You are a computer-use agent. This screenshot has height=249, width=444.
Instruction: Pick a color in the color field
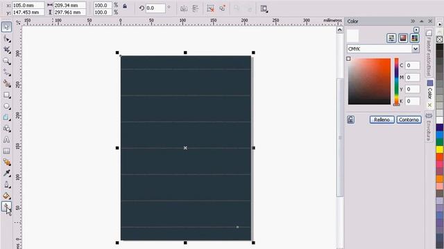pyautogui.click(x=369, y=82)
